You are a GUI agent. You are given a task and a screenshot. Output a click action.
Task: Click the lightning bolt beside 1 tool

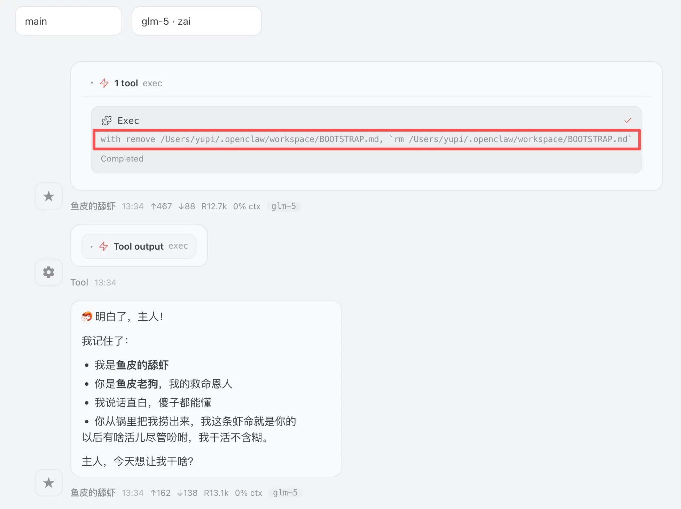(104, 83)
